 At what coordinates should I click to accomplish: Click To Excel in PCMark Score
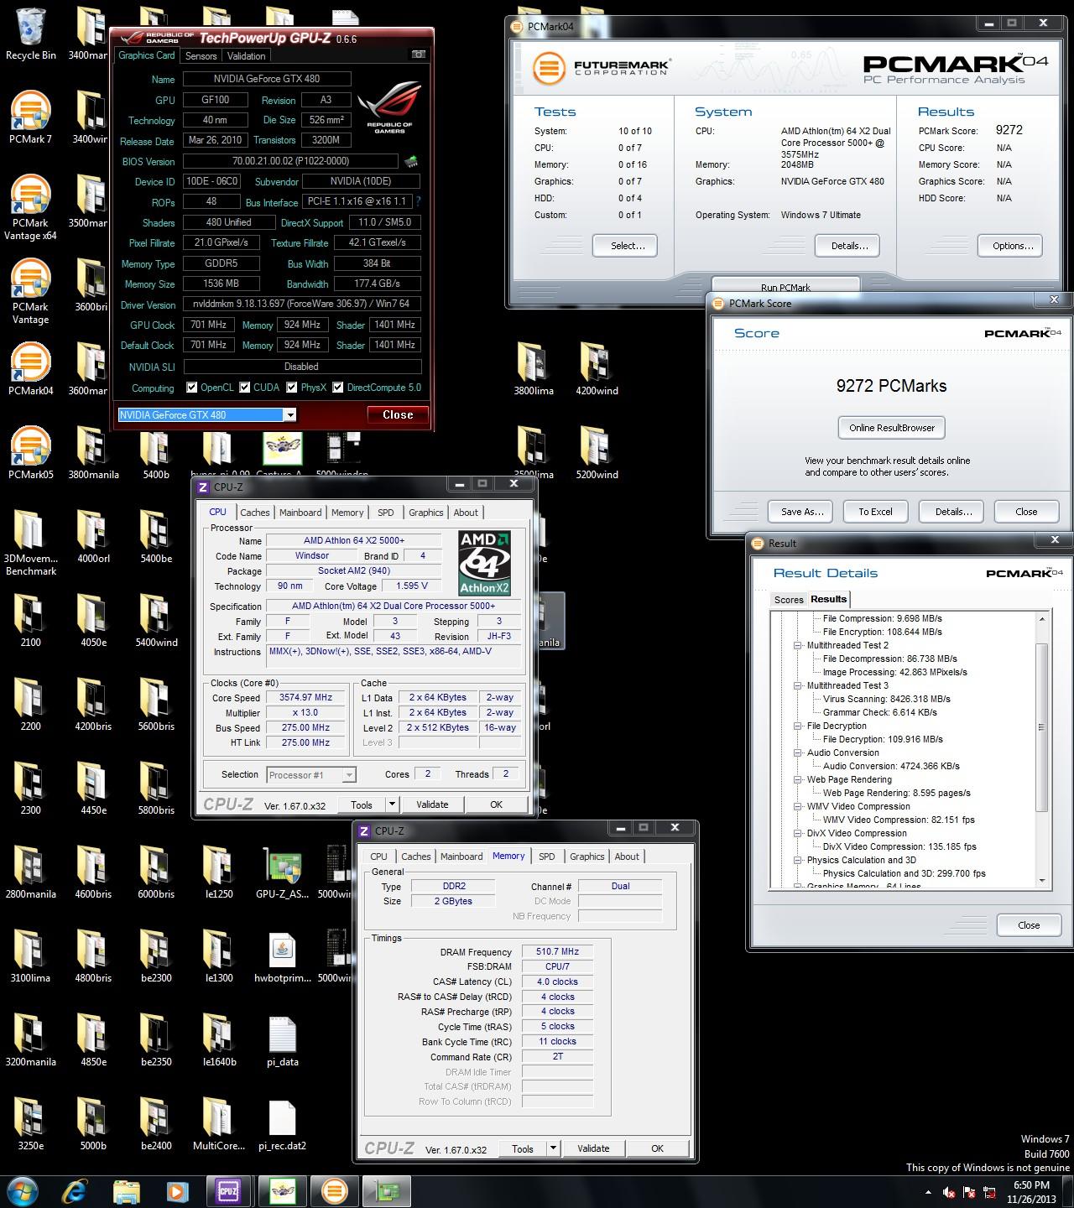click(x=875, y=512)
